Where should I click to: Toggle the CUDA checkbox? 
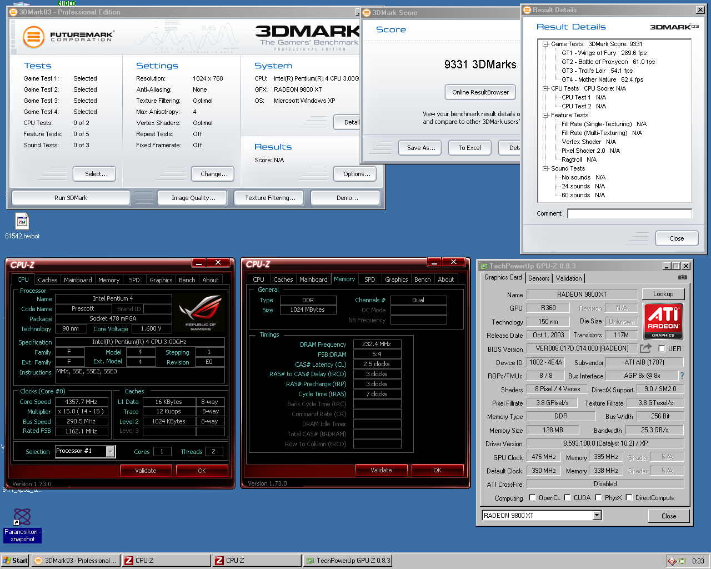tap(567, 498)
